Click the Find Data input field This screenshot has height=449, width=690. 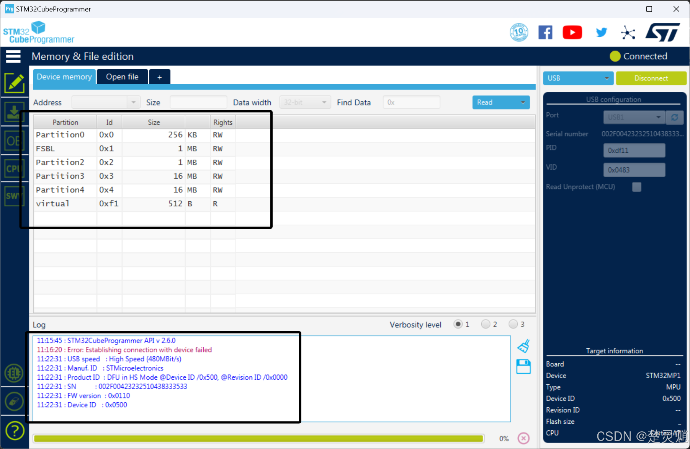pyautogui.click(x=411, y=102)
